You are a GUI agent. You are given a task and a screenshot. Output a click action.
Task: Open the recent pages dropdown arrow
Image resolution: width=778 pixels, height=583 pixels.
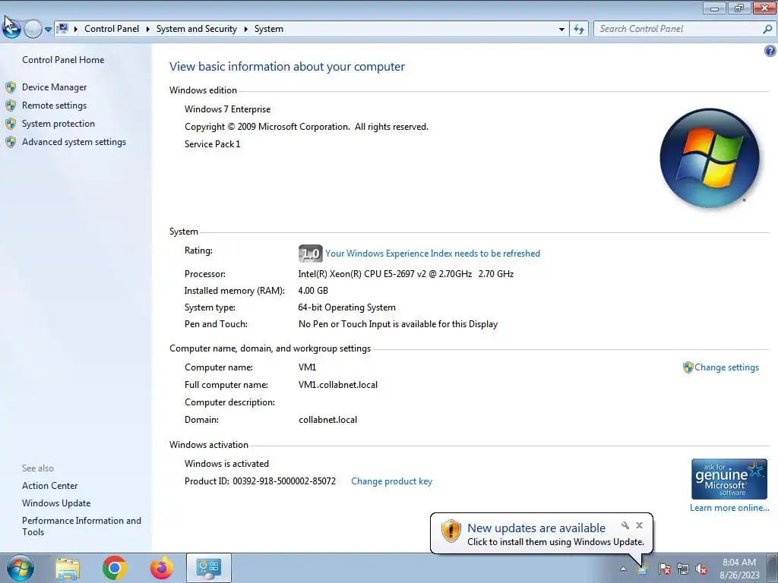[x=48, y=30]
